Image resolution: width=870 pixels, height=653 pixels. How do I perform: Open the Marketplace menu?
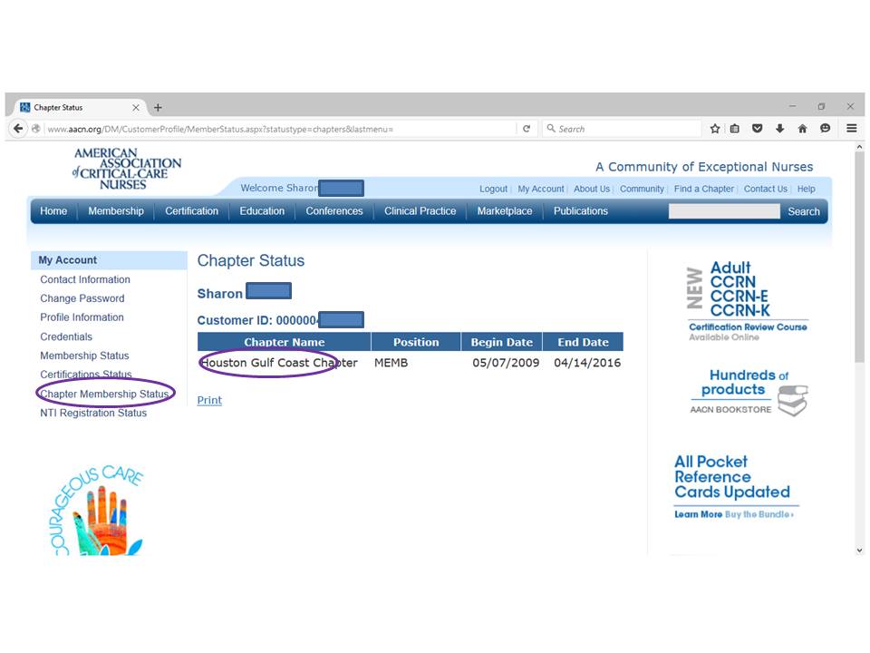coord(505,211)
